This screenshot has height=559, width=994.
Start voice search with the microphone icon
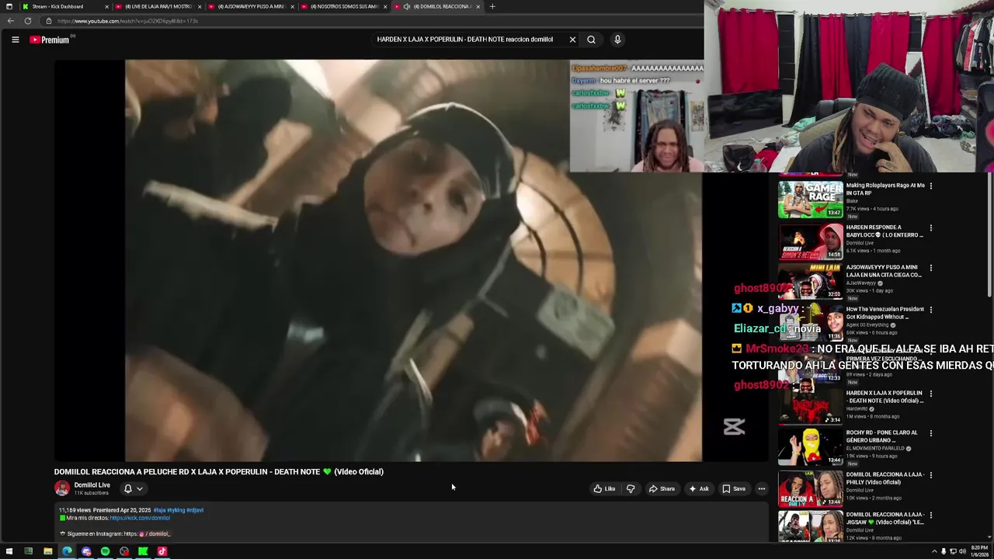pyautogui.click(x=617, y=40)
